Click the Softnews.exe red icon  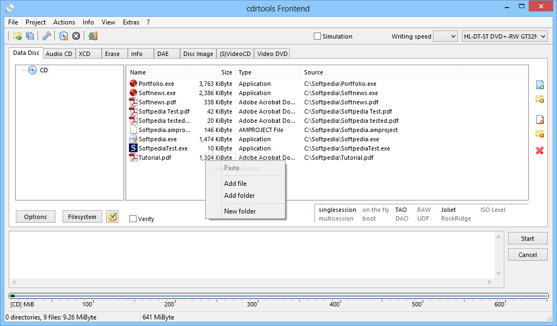(x=133, y=92)
